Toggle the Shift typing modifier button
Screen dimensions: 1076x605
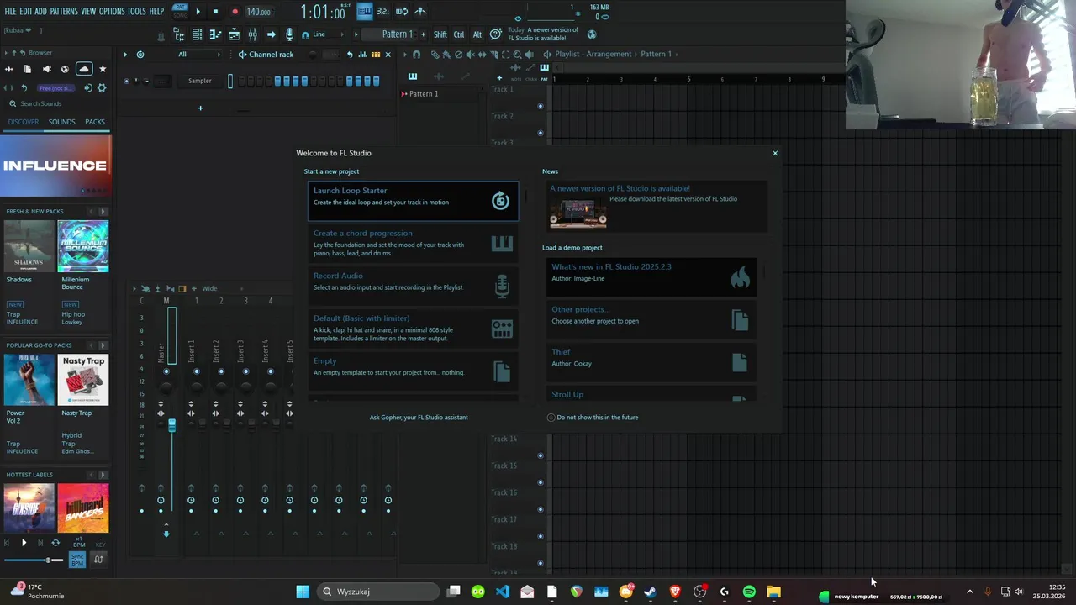[x=440, y=34]
